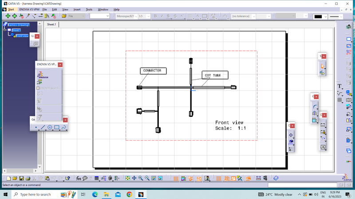Click the Open file icon in bottom toolbar

click(15, 178)
